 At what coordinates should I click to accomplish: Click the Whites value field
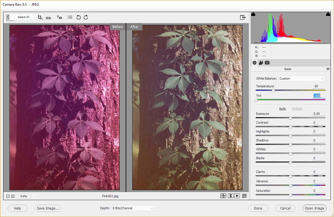(319, 149)
